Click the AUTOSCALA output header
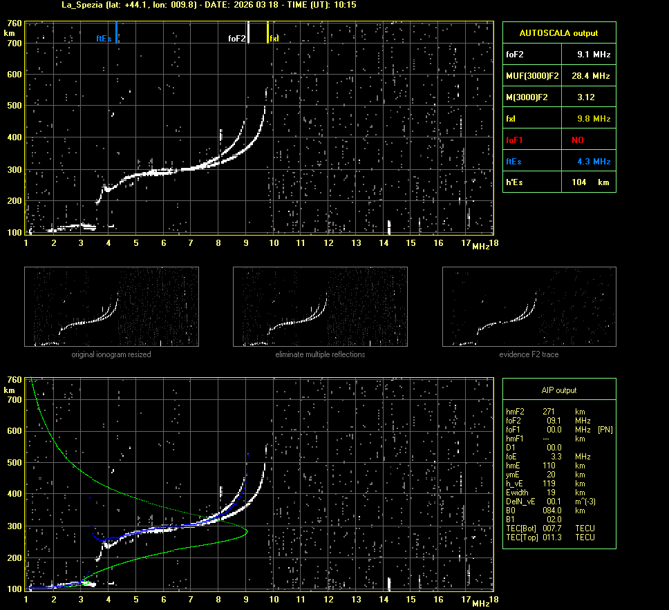This screenshot has height=610, width=669. (x=558, y=32)
